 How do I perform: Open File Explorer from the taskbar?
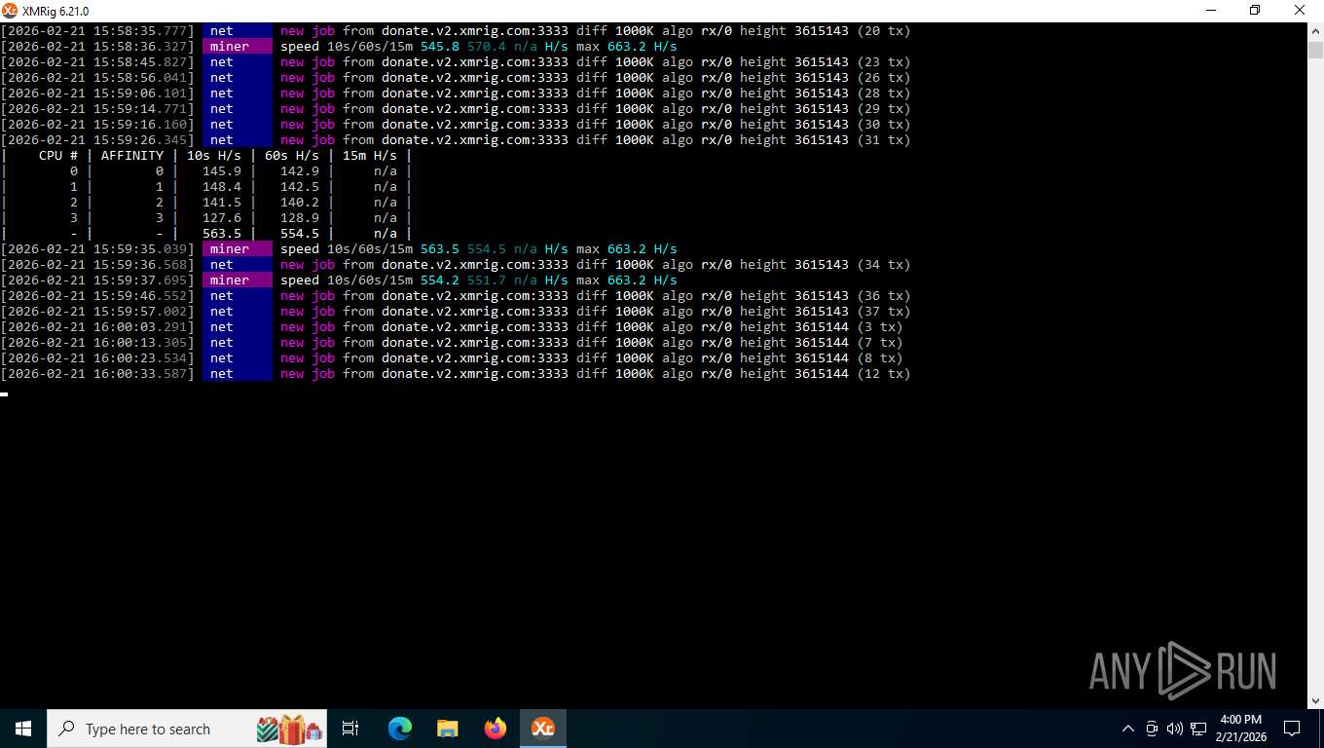point(447,729)
